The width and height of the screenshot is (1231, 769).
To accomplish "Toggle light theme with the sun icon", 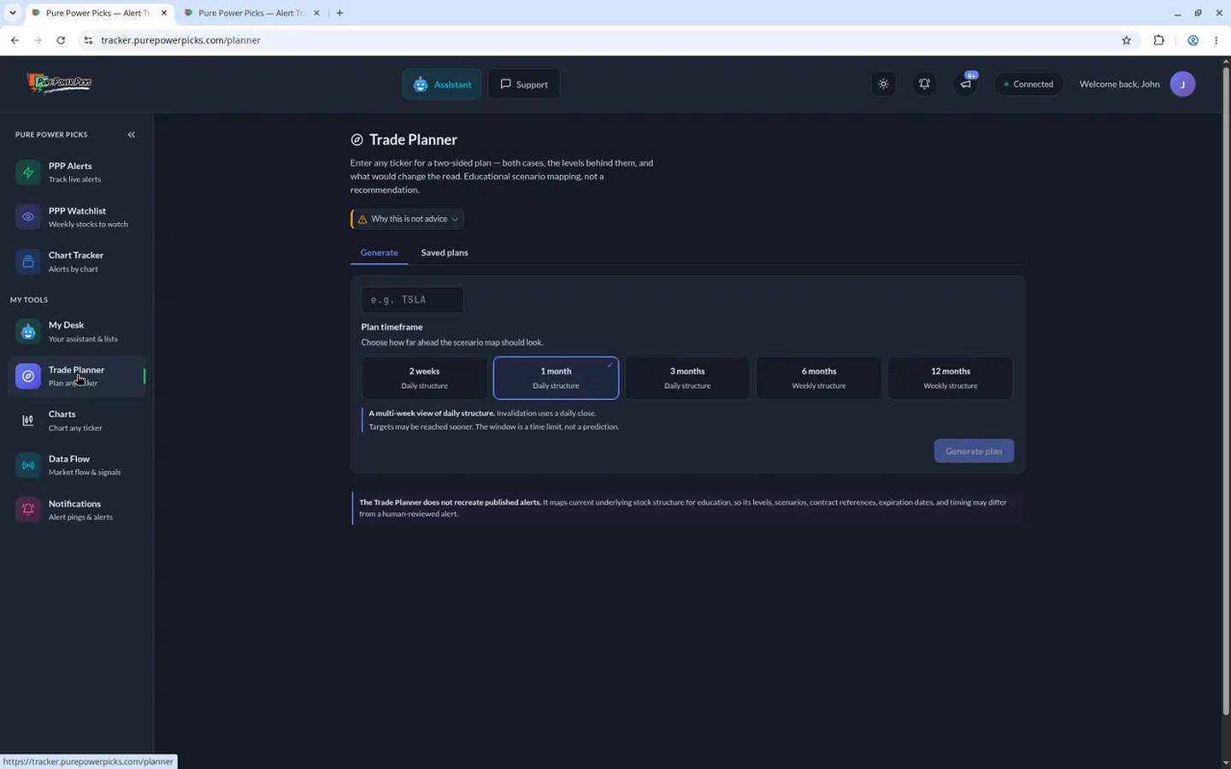I will pos(883,84).
